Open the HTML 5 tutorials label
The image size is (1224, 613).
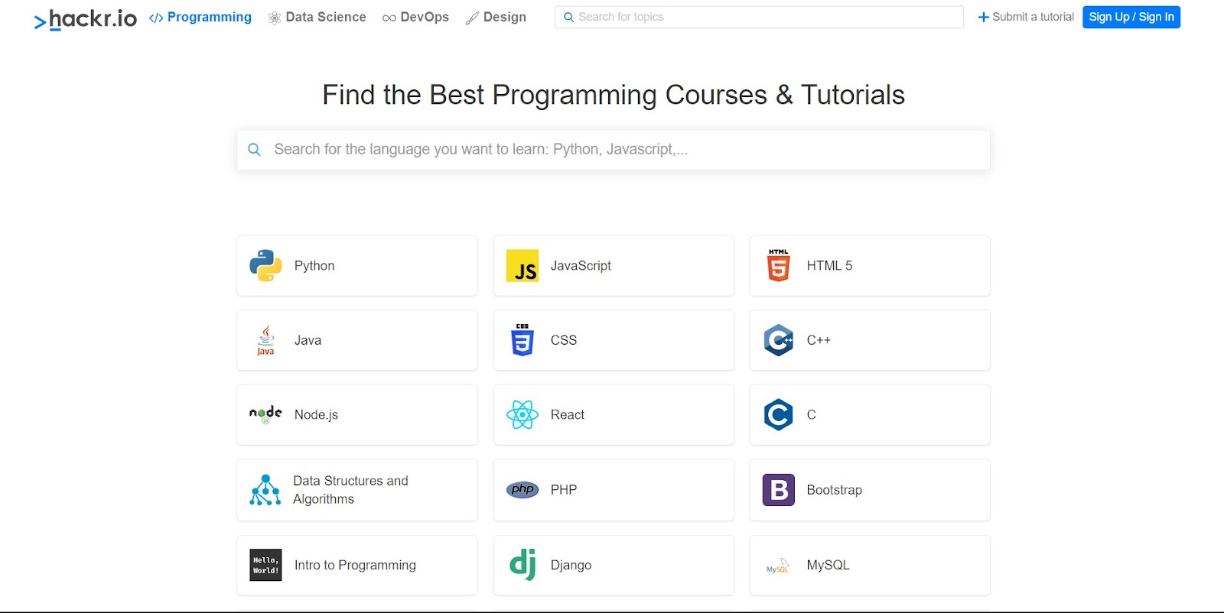(829, 266)
